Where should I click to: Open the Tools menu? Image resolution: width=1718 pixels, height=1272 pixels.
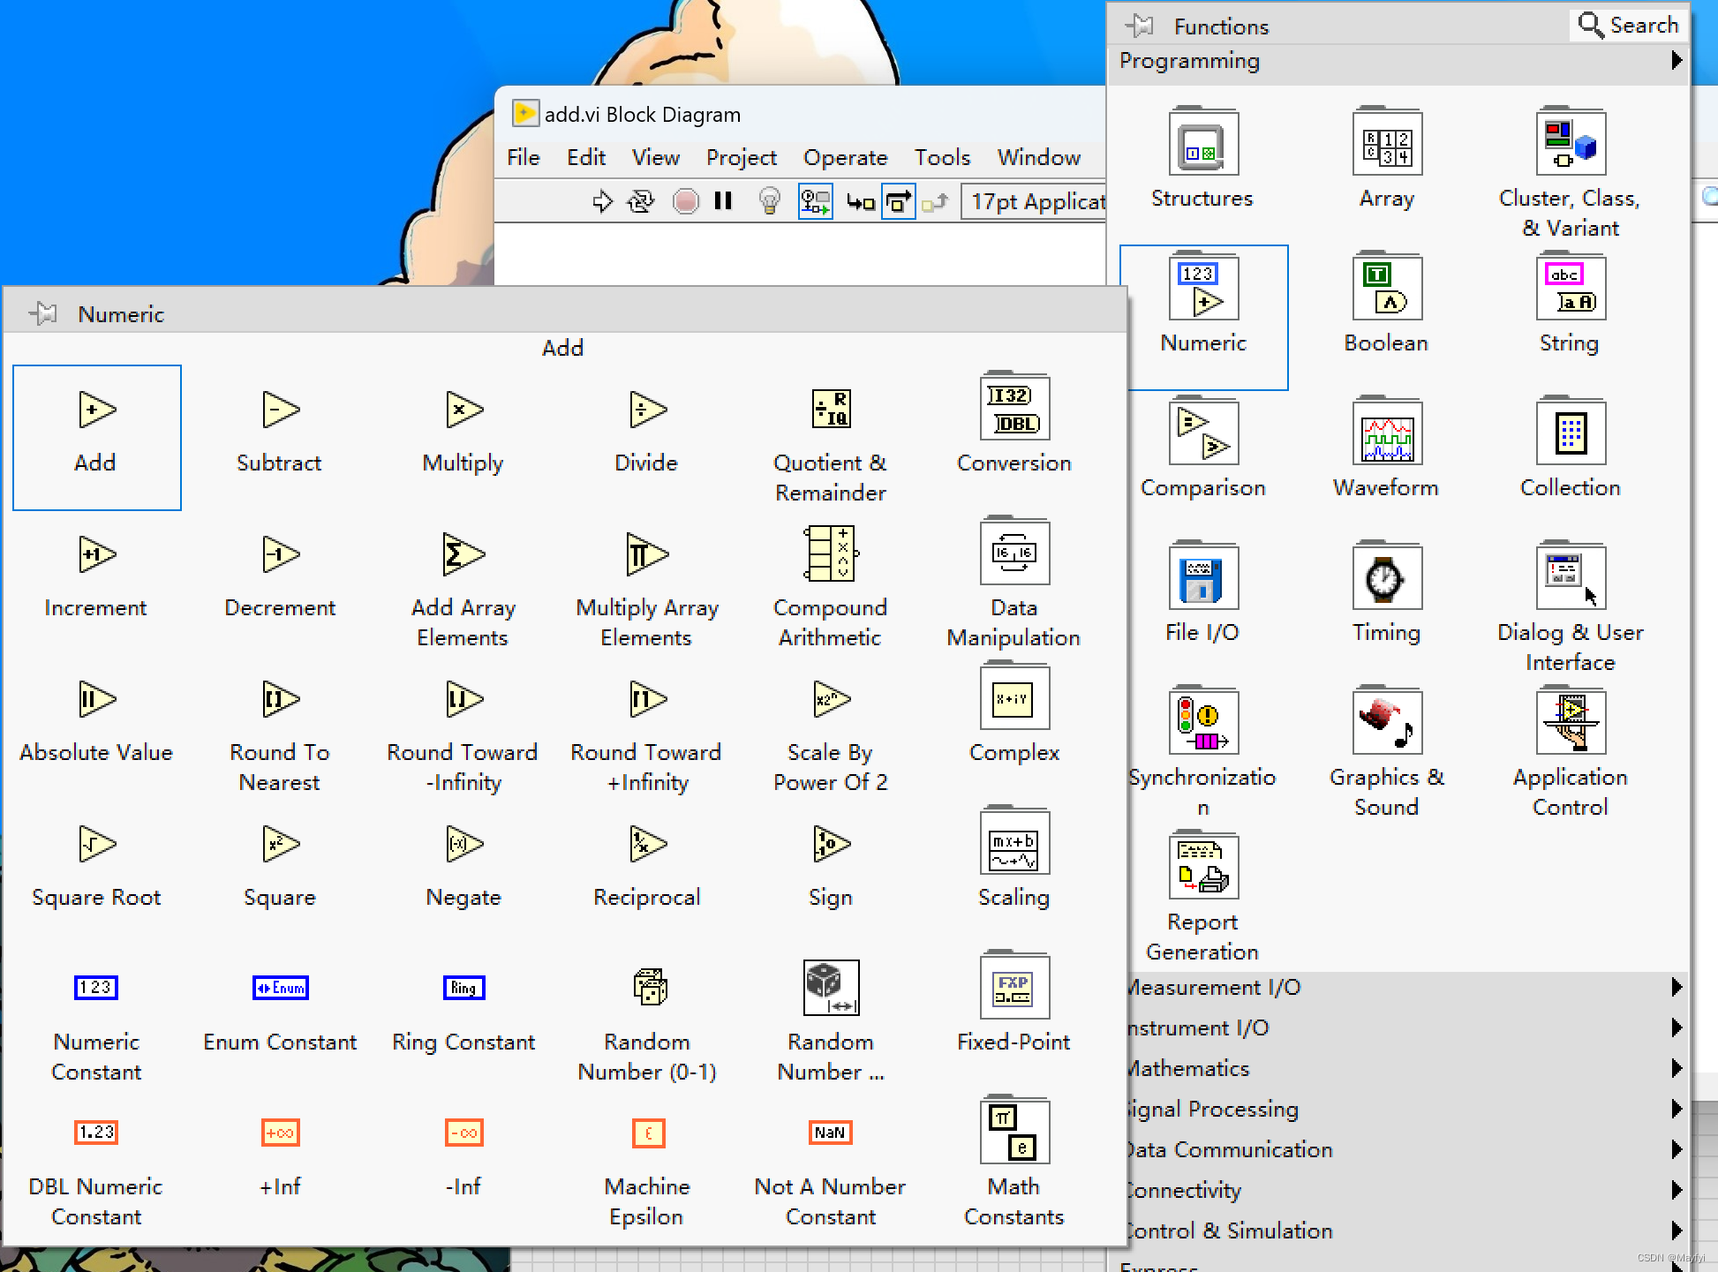(x=942, y=158)
